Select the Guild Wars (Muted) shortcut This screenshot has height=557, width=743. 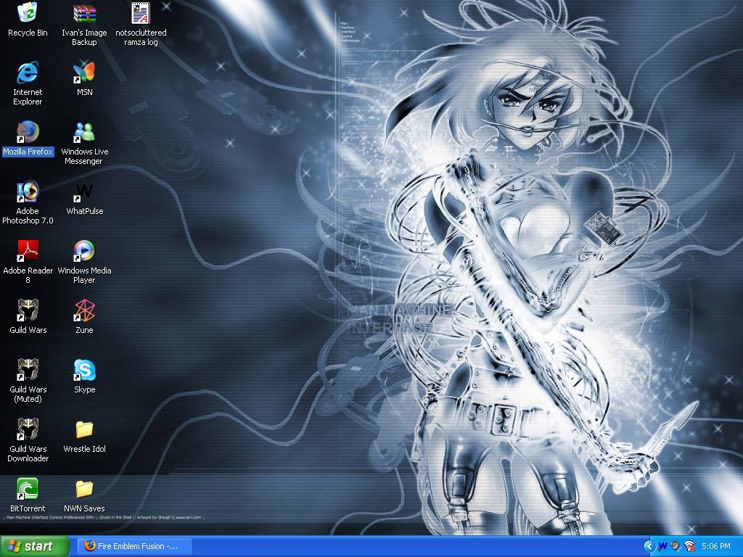tap(28, 371)
